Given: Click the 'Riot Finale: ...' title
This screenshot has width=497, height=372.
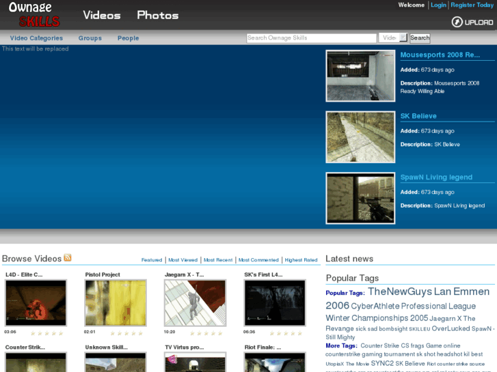Looking at the screenshot, I should (x=263, y=347).
